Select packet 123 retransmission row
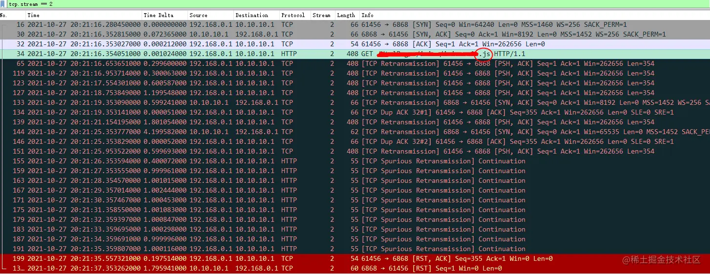The height and width of the screenshot is (274, 710). 355,83
